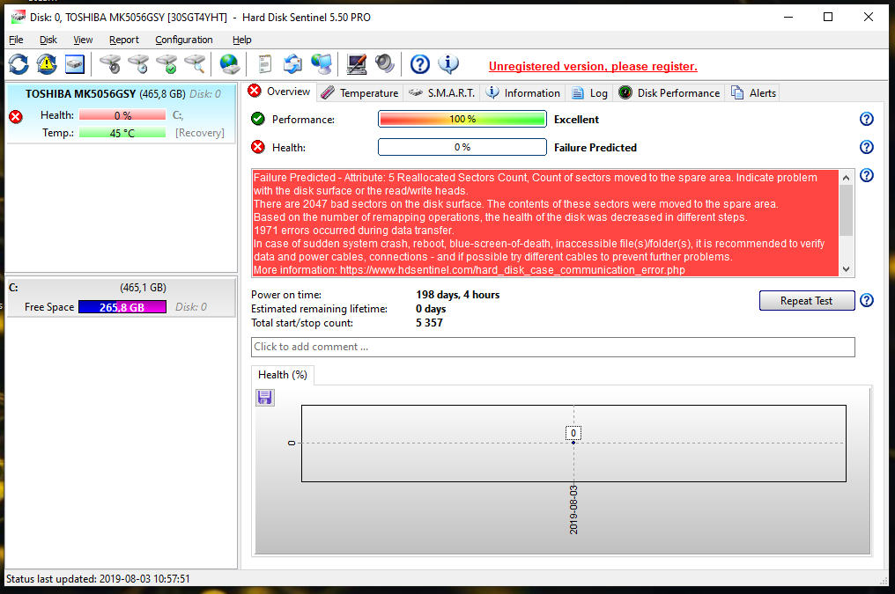The height and width of the screenshot is (594, 895).
Task: Click the Repeat Test button
Action: [807, 300]
